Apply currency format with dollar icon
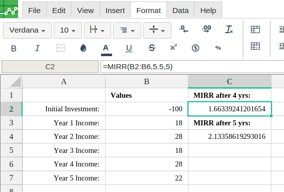This screenshot has width=284, height=192. pyautogui.click(x=196, y=48)
